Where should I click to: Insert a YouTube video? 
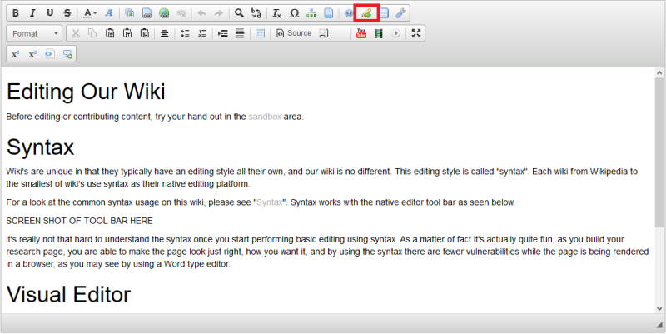point(361,33)
